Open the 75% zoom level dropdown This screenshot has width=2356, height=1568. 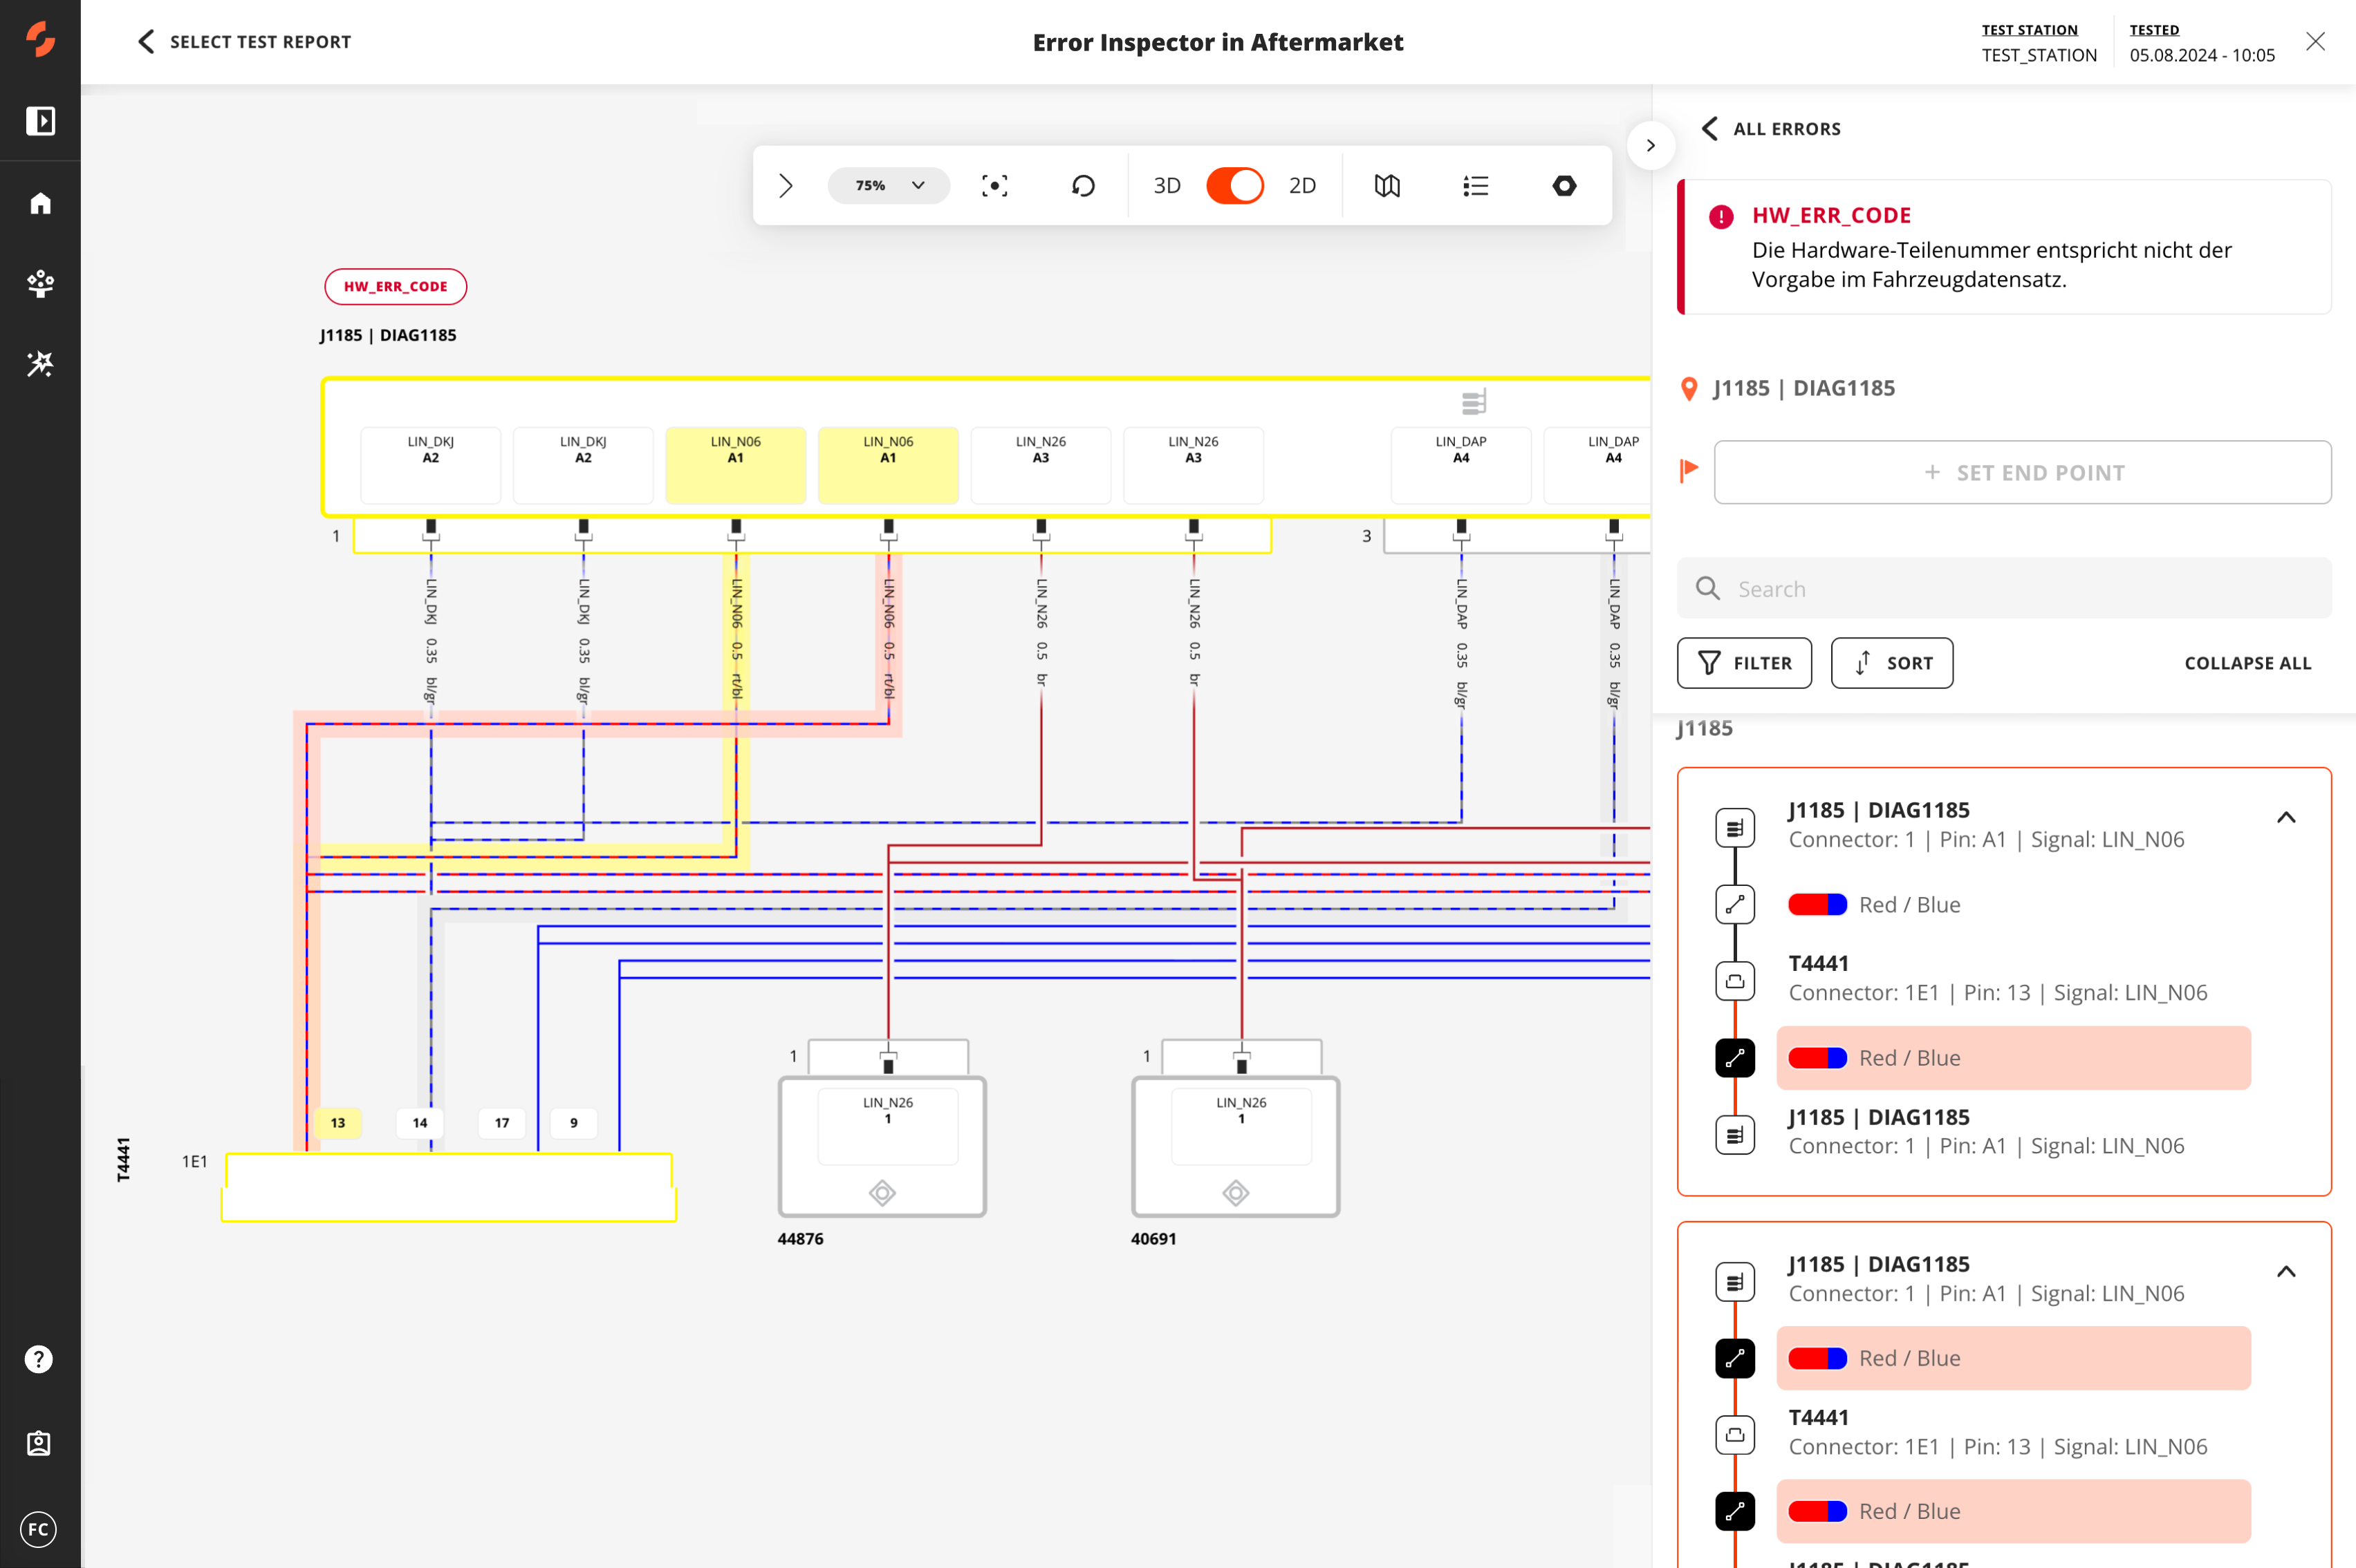pos(889,186)
